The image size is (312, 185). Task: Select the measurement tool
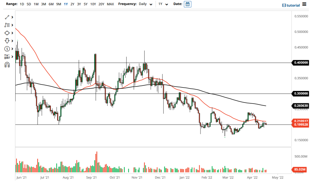coord(7,57)
